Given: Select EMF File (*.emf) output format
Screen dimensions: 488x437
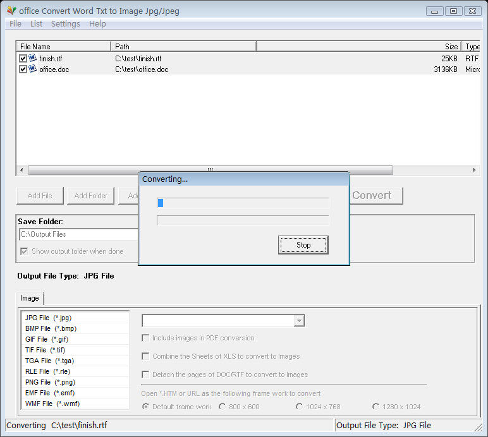Looking at the screenshot, I should point(75,393).
